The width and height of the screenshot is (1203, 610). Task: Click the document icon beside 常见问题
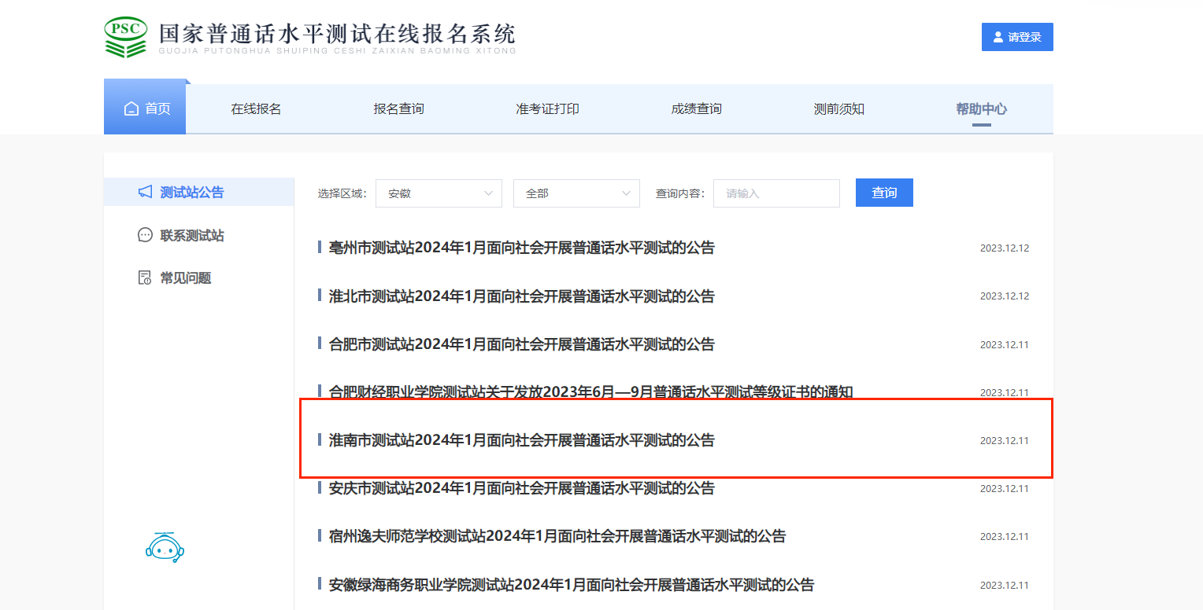pos(145,277)
